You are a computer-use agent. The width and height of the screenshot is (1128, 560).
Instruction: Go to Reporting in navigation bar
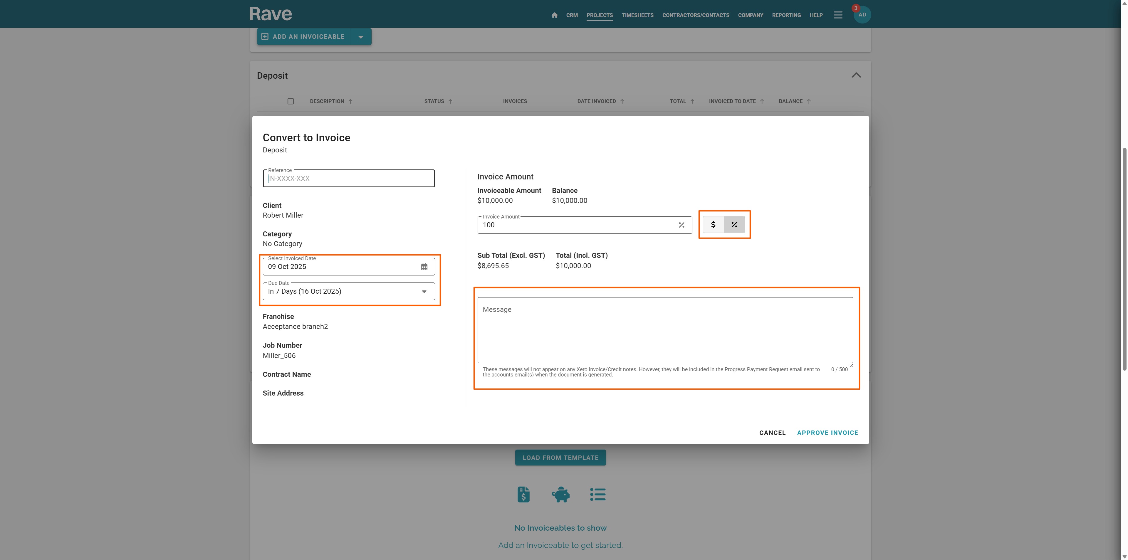[x=786, y=15]
